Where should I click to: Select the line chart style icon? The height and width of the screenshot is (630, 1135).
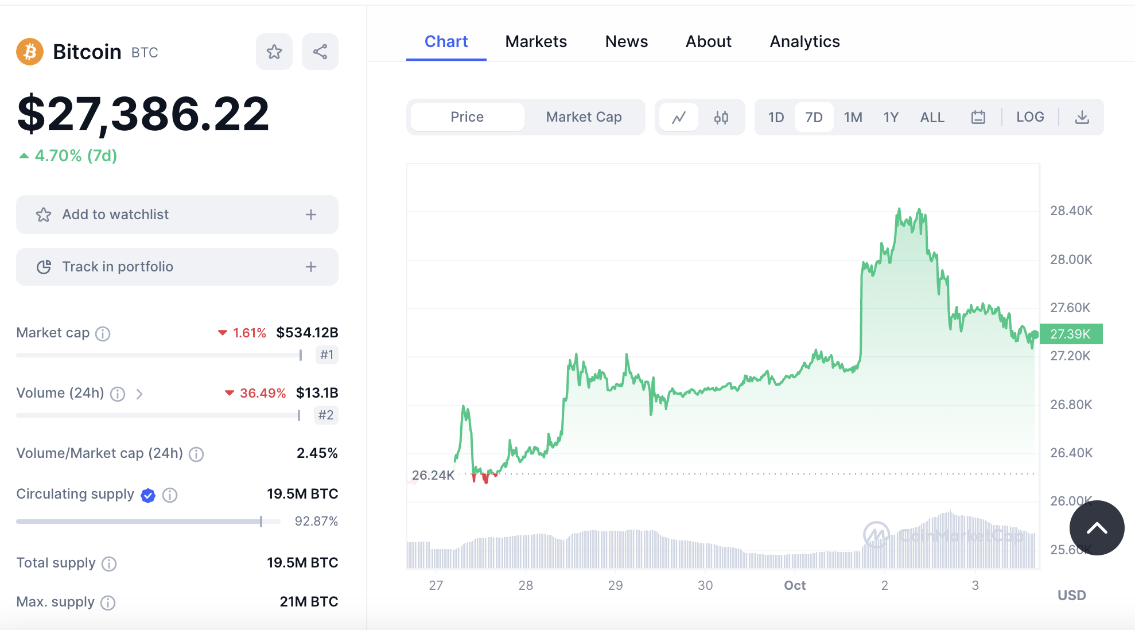679,117
